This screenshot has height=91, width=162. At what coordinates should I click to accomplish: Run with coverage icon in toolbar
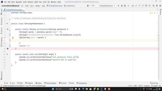click(x=125, y=6)
